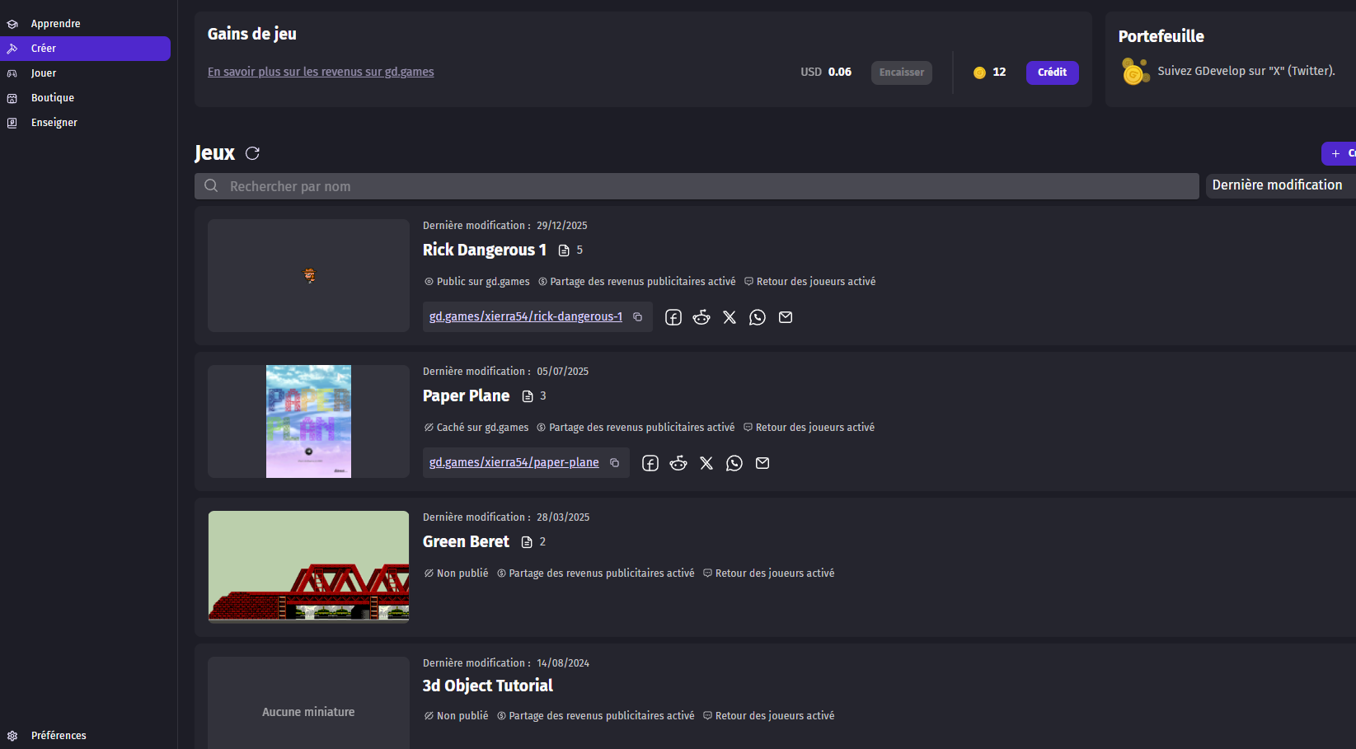1356x749 pixels.
Task: Open the Dernière modification sort dropdown
Action: click(x=1278, y=185)
